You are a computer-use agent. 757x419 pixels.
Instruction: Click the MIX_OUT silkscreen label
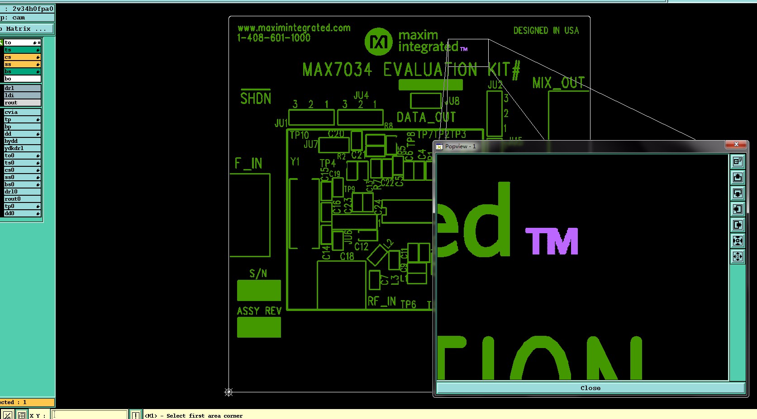(x=559, y=83)
